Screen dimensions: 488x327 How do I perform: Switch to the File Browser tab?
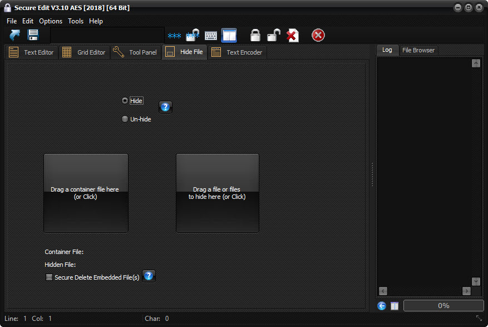pos(418,50)
